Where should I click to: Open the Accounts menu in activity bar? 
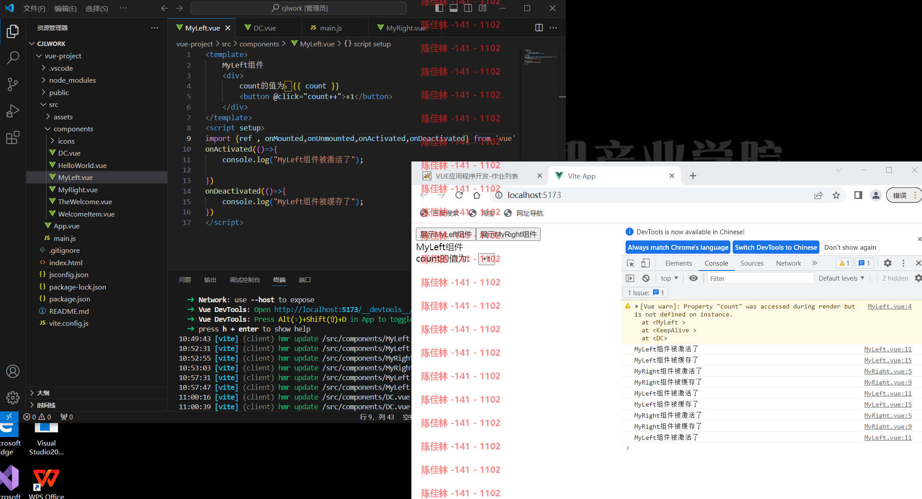point(13,371)
